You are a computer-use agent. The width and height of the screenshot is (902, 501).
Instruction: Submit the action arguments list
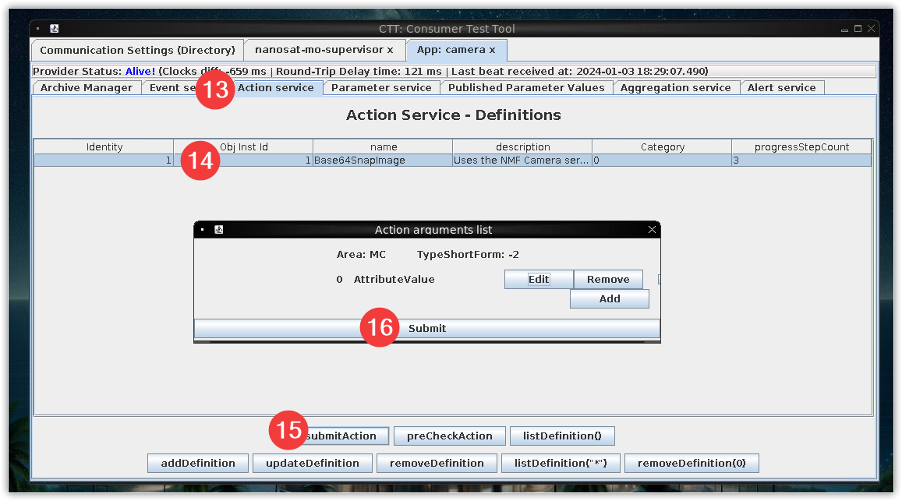426,329
